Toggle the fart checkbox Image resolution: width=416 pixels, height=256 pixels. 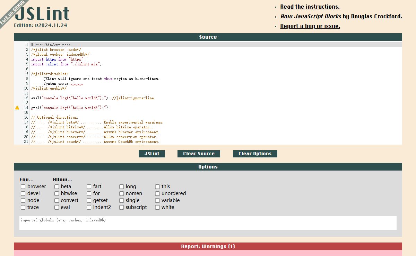tap(89, 187)
